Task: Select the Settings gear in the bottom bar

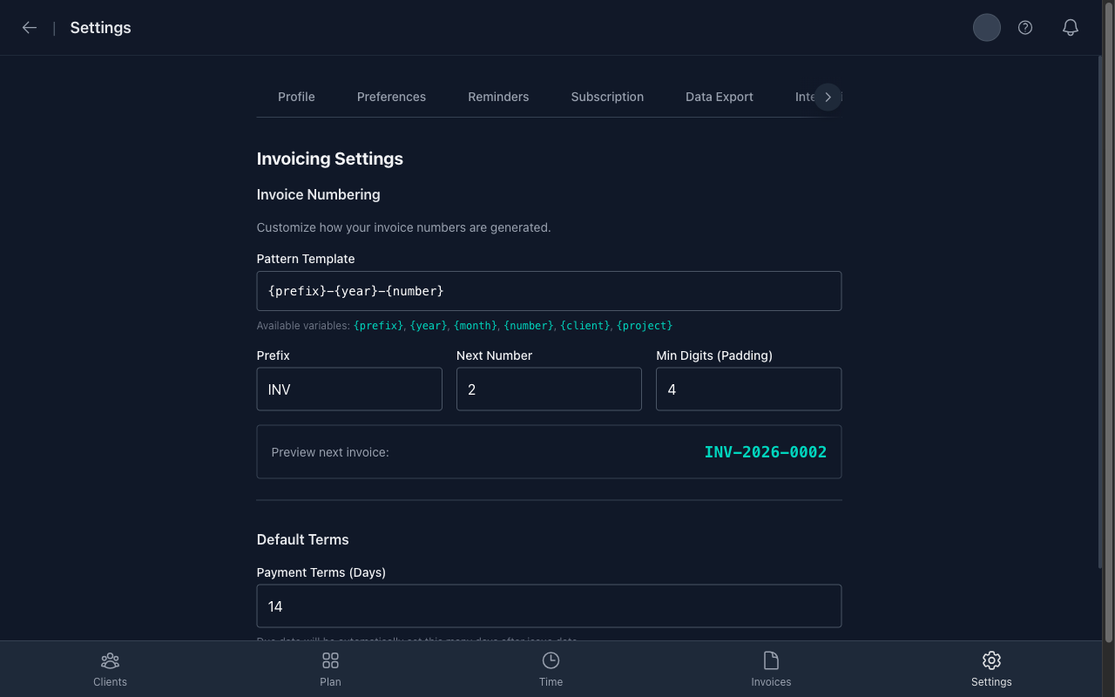Action: [x=990, y=669]
